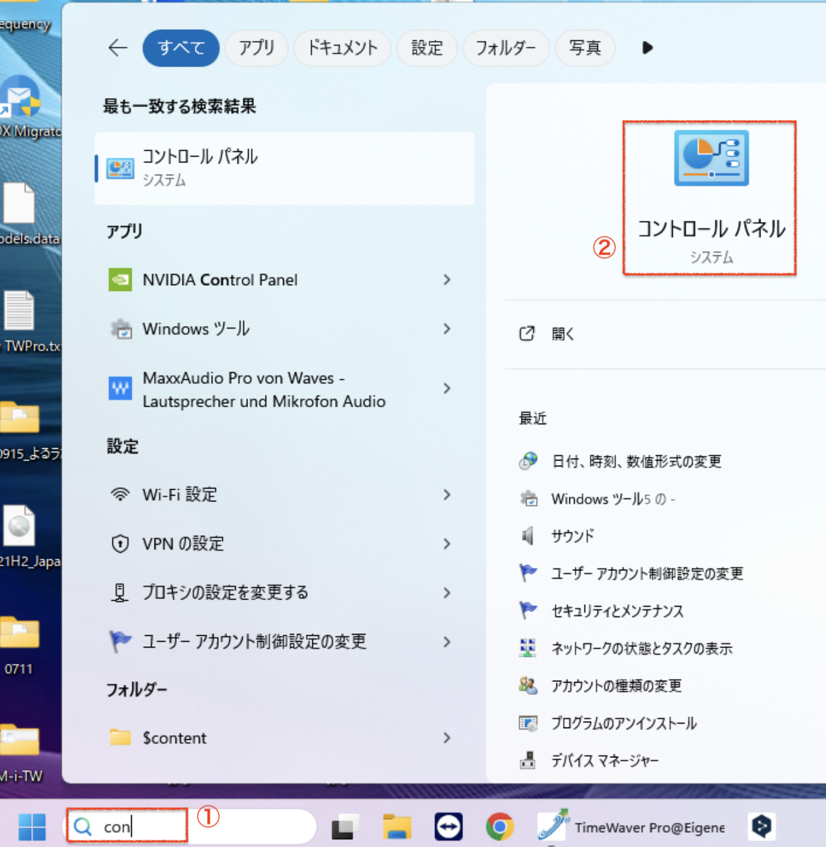Image resolution: width=826 pixels, height=847 pixels.
Task: Select the フォルダー filter tab
Action: point(506,47)
